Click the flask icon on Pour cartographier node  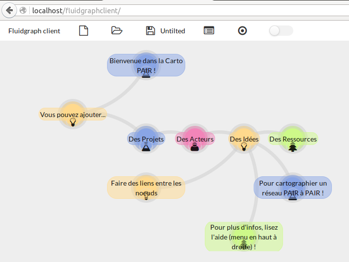[293, 196]
